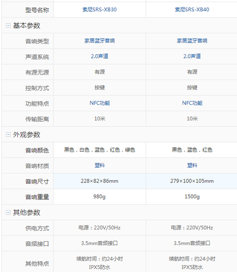Click 续航时间：约24小时 in SRS-XB30 column
The width and height of the screenshot is (237, 272).
click(x=100, y=259)
